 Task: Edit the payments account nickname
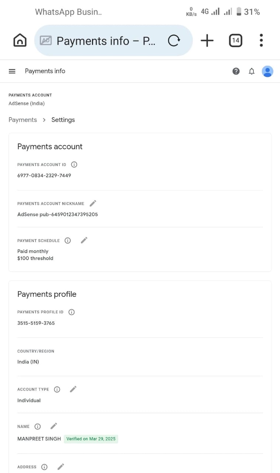pyautogui.click(x=93, y=203)
